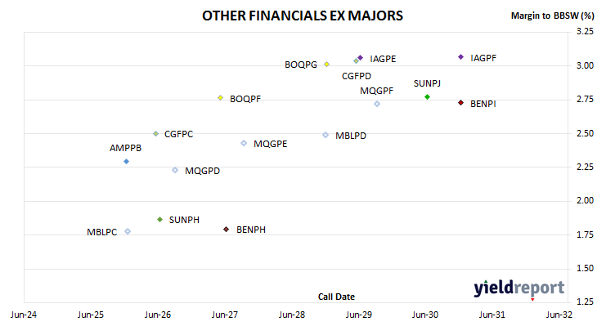This screenshot has width=597, height=326.
Task: Click the IAGPF purple diamond marker
Action: tap(460, 57)
